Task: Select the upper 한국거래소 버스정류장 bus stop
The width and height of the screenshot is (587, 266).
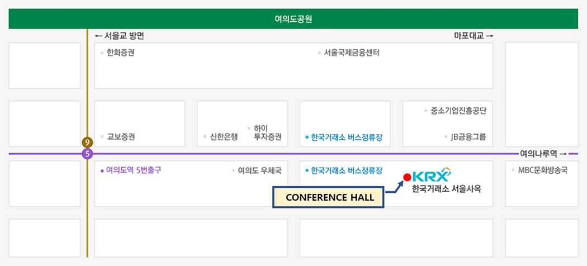Action: tap(347, 137)
